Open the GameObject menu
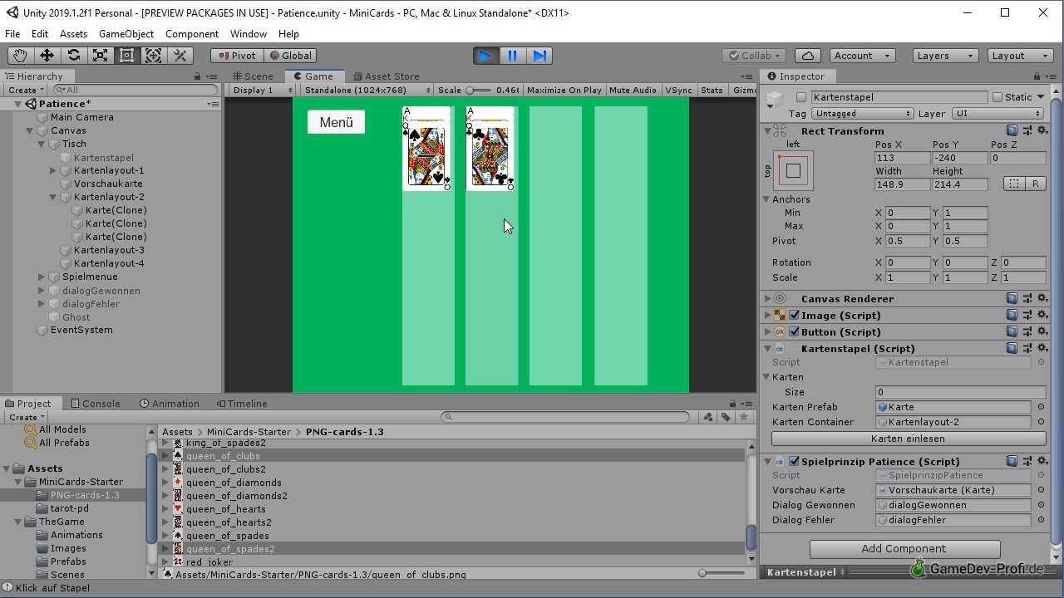1064x598 pixels. click(126, 34)
